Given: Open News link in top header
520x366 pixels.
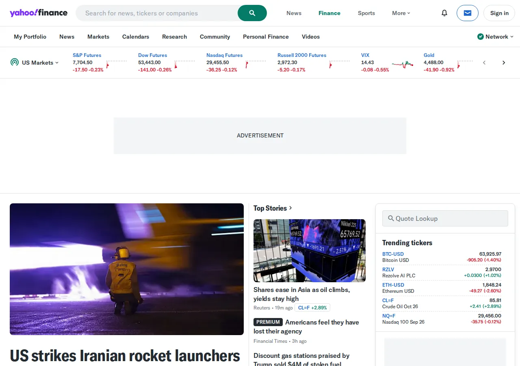Looking at the screenshot, I should pyautogui.click(x=294, y=13).
